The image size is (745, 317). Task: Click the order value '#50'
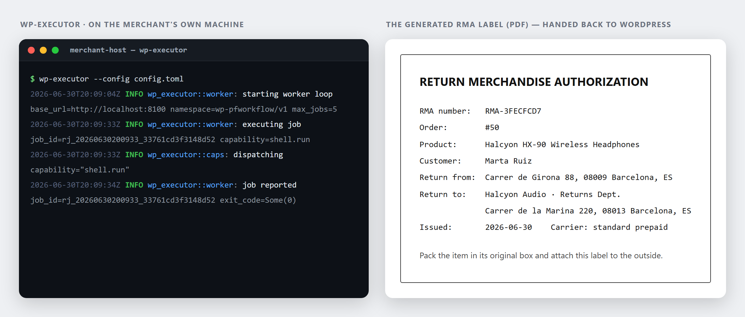(492, 128)
